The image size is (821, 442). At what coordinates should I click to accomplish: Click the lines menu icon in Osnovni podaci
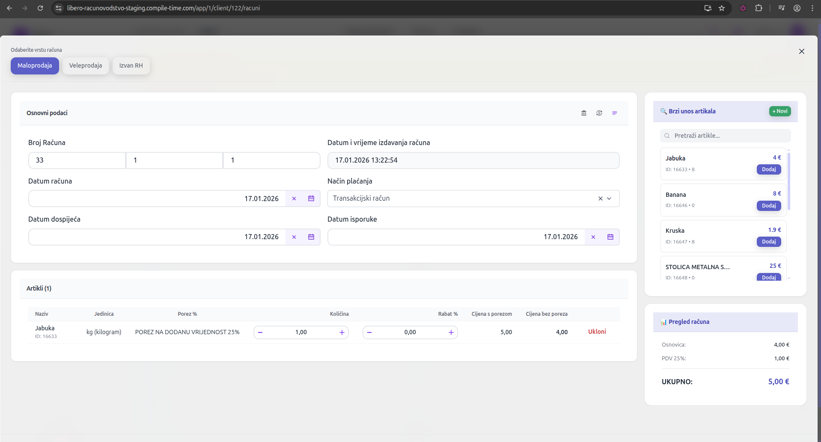615,113
